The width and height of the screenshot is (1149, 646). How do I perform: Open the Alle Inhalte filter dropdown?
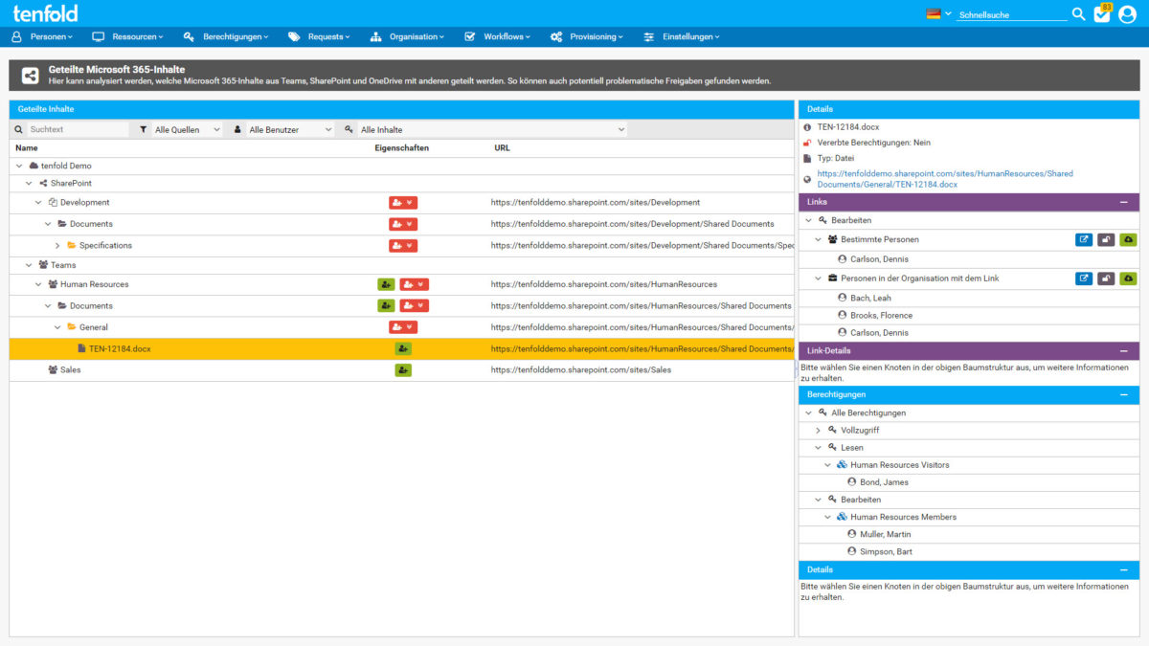493,129
